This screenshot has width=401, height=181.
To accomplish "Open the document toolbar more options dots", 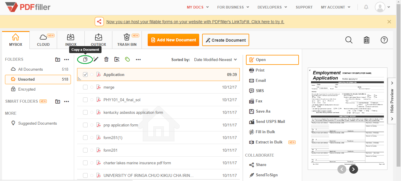I will coord(138,60).
